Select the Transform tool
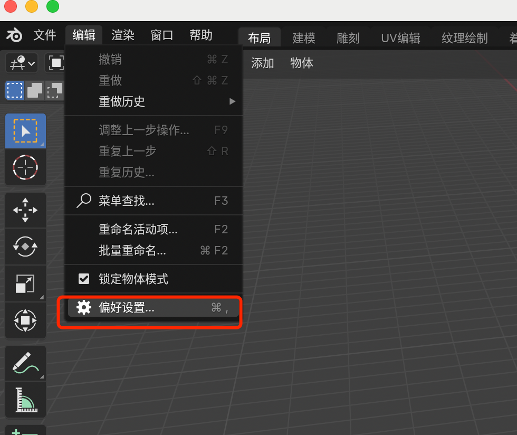The width and height of the screenshot is (517, 435). click(x=25, y=320)
